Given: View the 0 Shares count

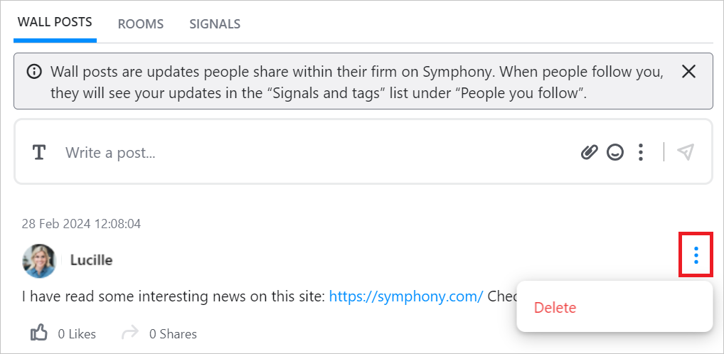Looking at the screenshot, I should [173, 333].
